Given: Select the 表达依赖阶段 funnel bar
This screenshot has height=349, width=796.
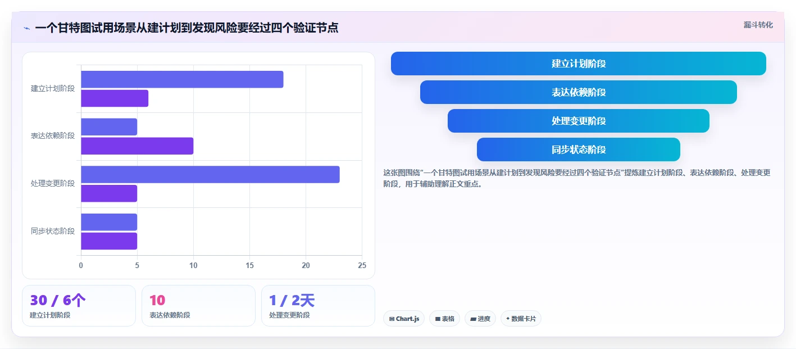Looking at the screenshot, I should [578, 92].
